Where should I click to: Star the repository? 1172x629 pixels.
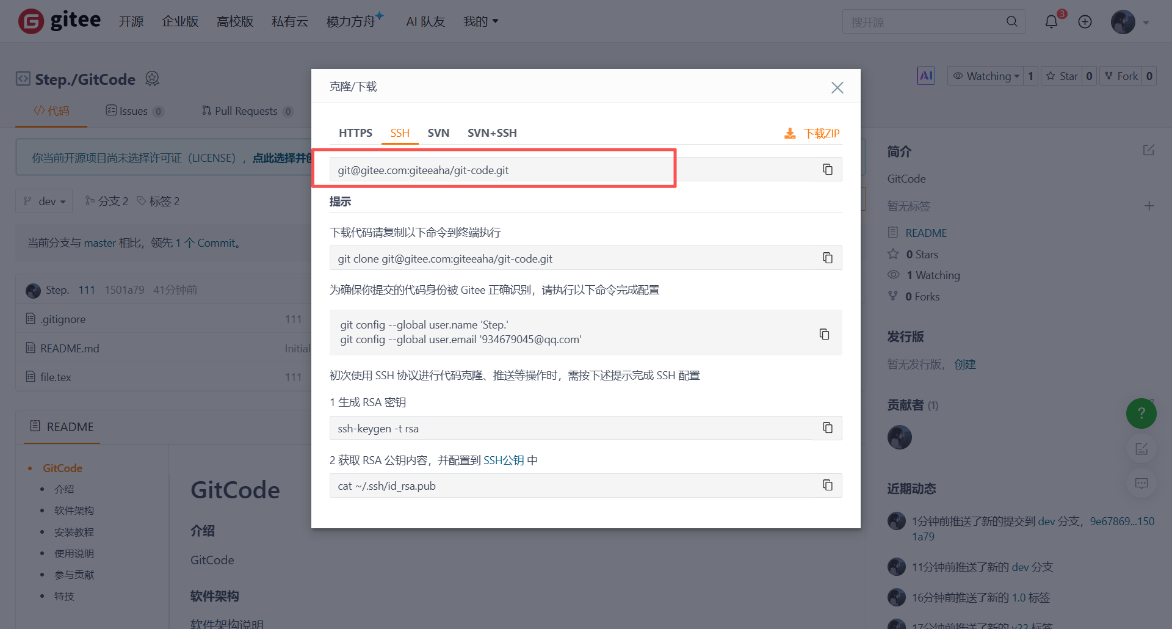click(x=1062, y=76)
